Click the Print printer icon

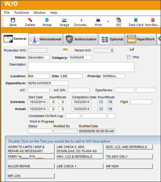(98, 20)
